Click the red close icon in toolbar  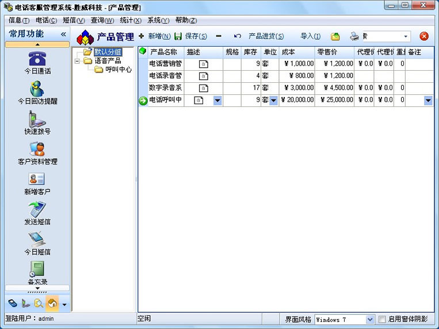coord(424,36)
